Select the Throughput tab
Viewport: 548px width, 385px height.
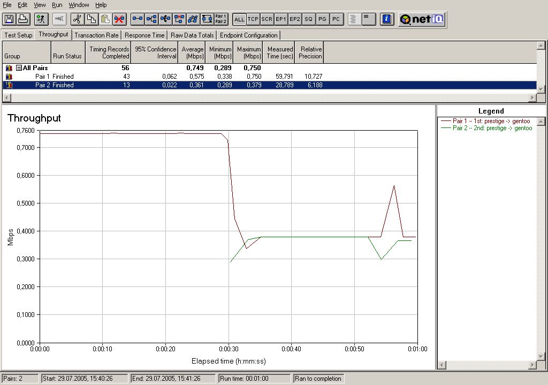tap(54, 34)
